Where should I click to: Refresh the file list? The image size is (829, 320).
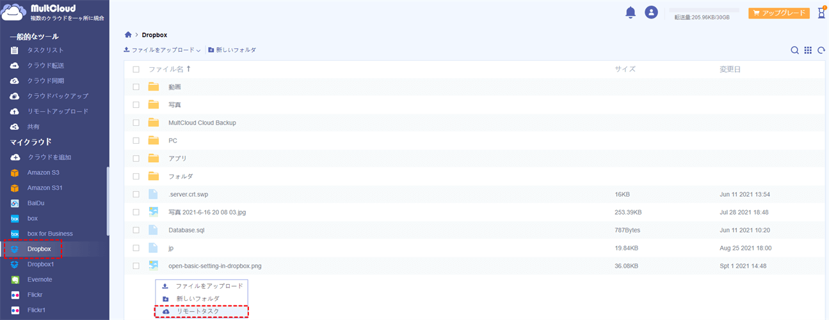point(821,50)
